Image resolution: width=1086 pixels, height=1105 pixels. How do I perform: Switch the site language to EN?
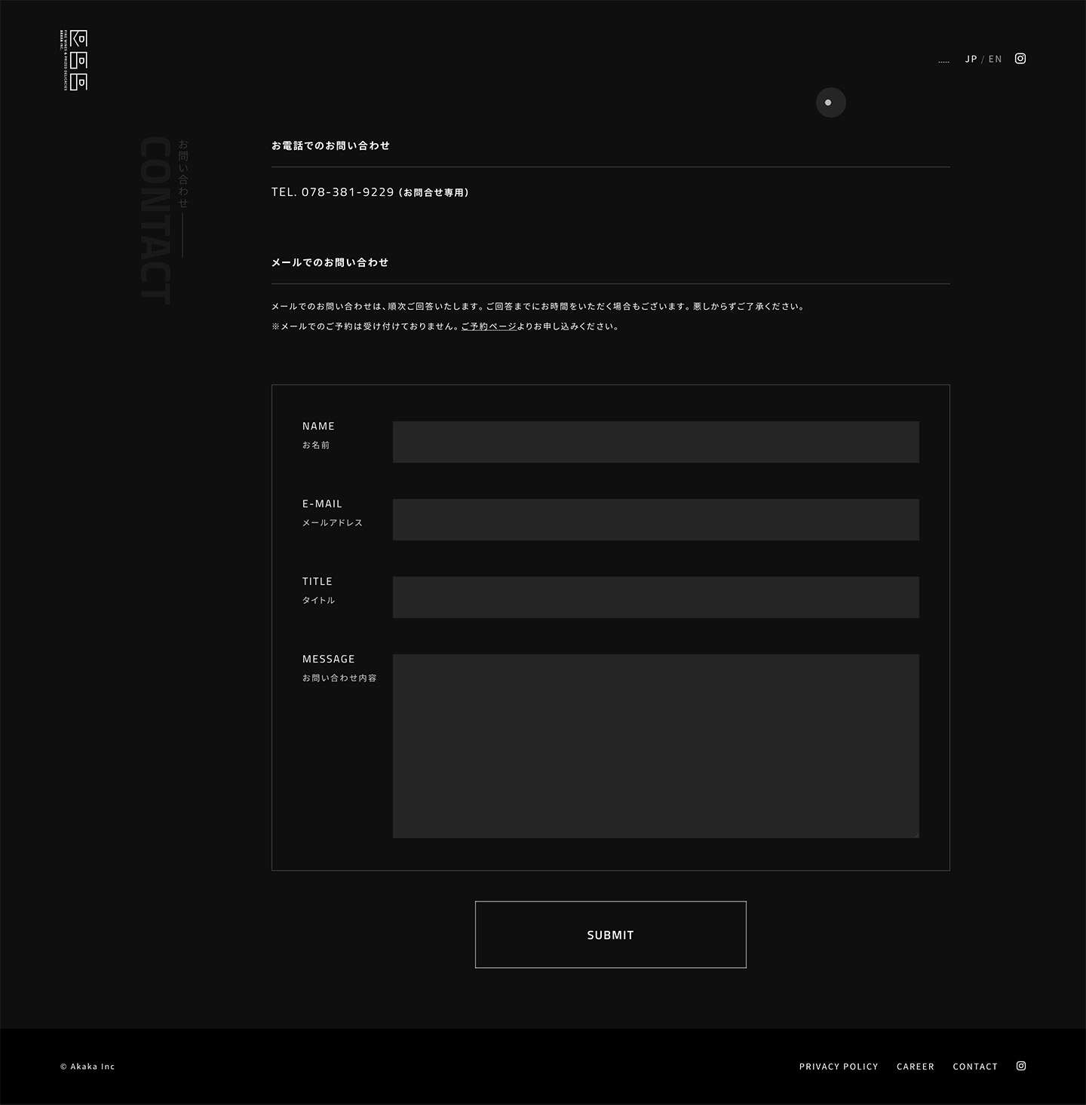(995, 60)
